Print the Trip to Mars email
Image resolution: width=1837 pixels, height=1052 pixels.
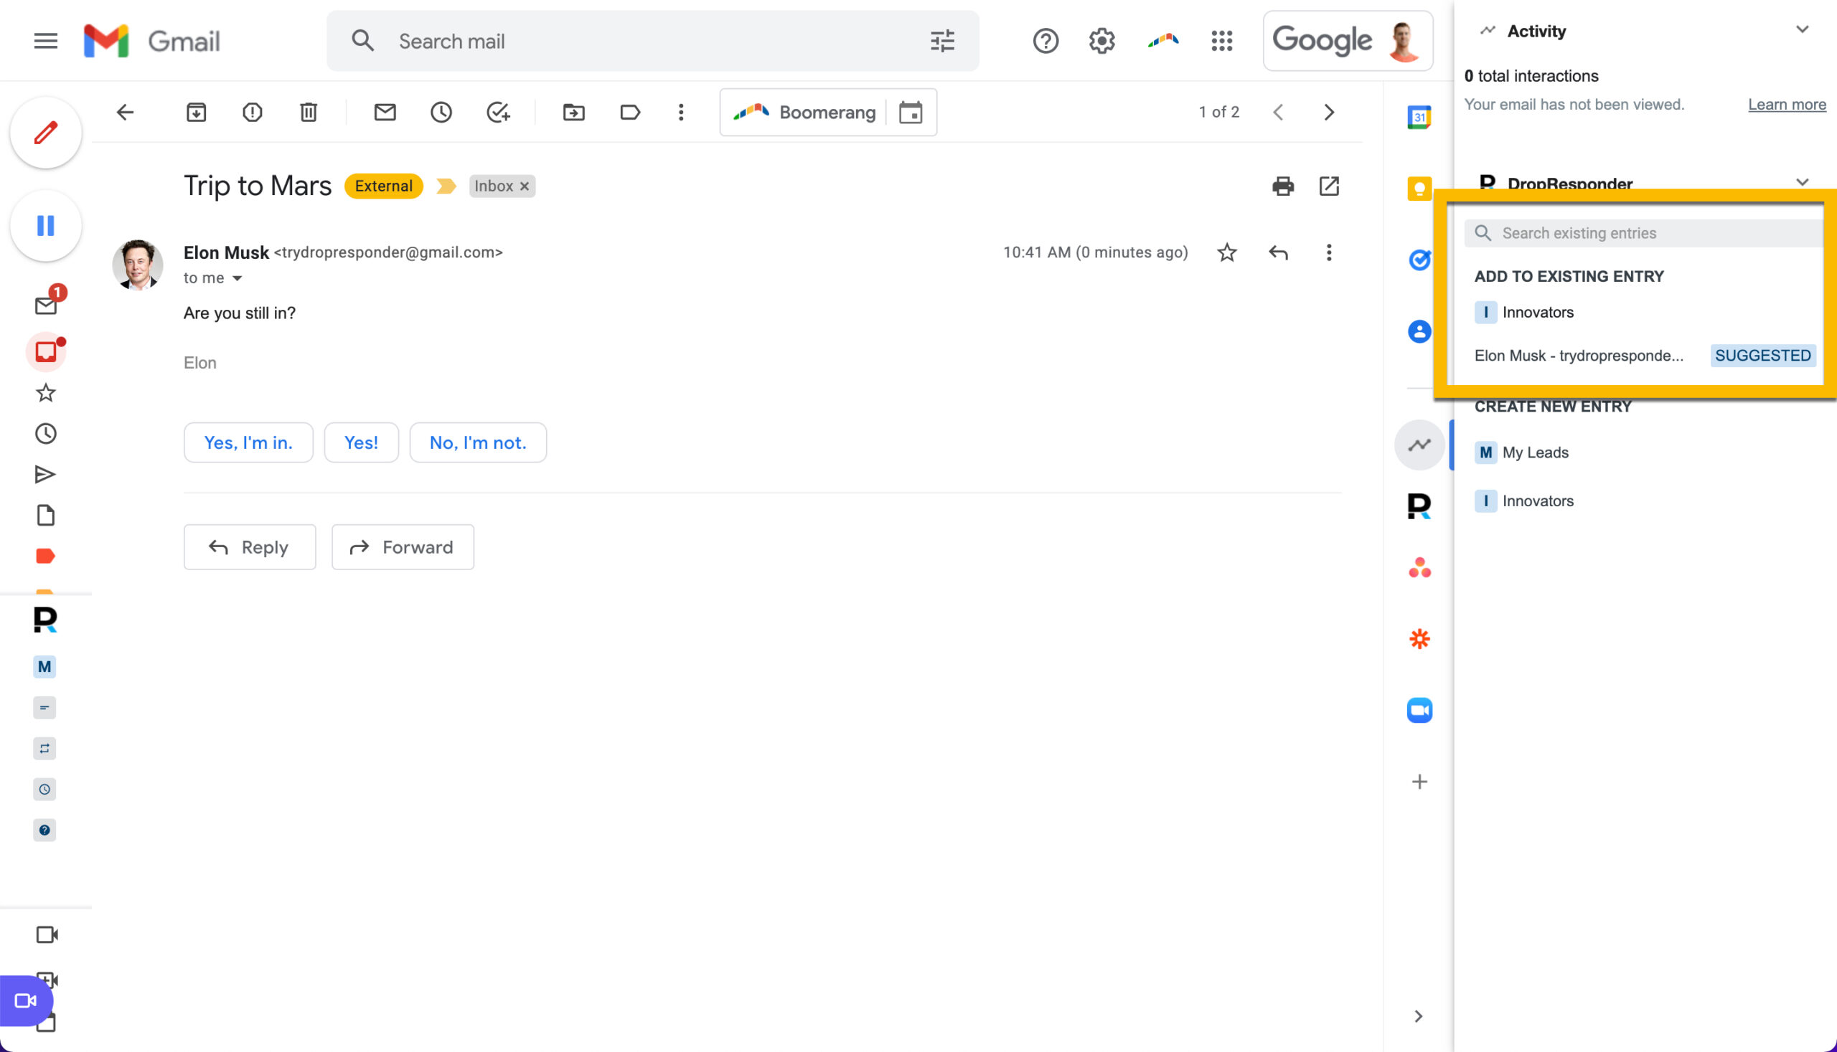tap(1283, 186)
